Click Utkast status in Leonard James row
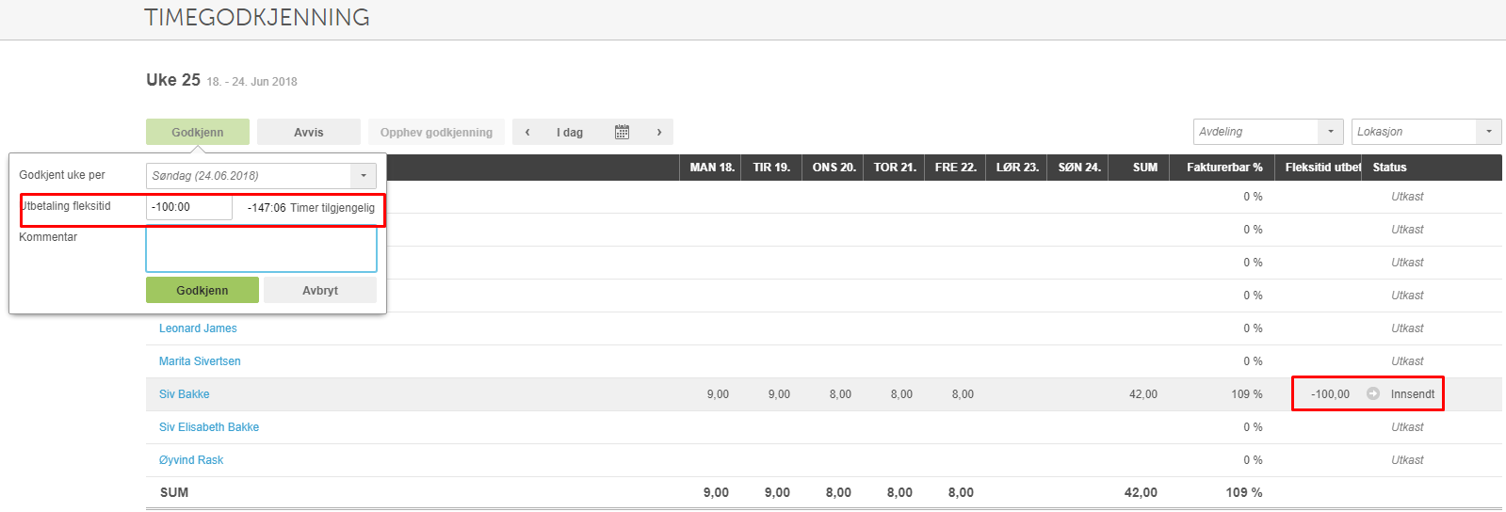The height and width of the screenshot is (512, 1506). [1407, 328]
